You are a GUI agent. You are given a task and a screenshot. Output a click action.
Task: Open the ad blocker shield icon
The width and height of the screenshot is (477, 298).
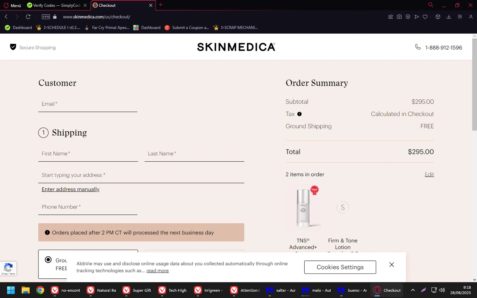(408, 17)
